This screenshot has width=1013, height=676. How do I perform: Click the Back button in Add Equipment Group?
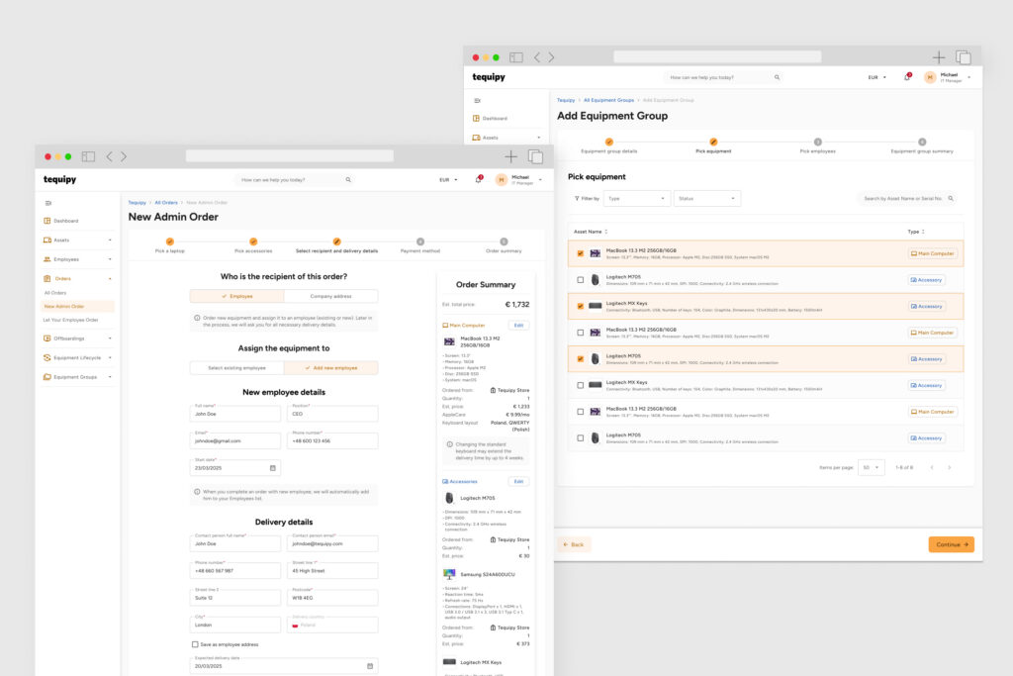[574, 544]
